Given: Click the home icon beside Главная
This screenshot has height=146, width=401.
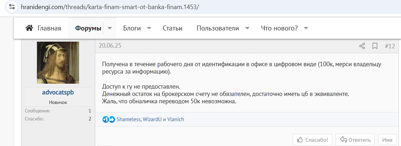Looking at the screenshot, I should pos(30,28).
